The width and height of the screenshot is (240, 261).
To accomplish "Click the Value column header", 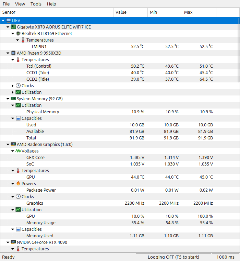I will pyautogui.click(x=131, y=12).
